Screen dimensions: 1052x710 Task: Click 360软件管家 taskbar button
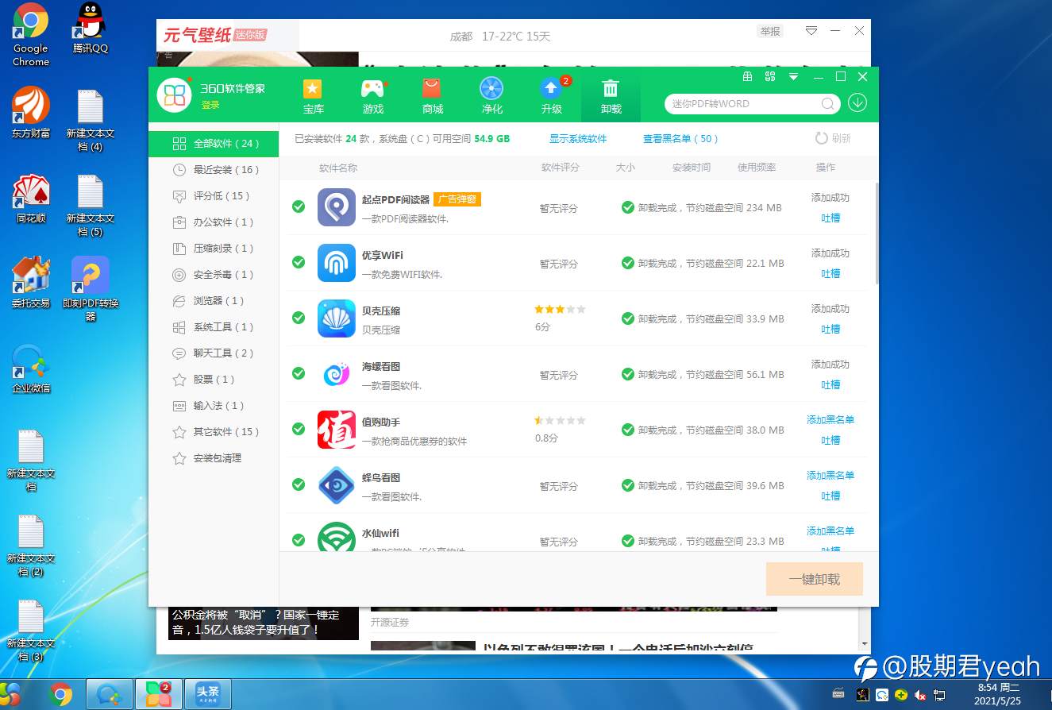159,694
